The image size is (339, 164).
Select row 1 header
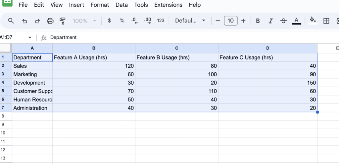tap(6, 57)
